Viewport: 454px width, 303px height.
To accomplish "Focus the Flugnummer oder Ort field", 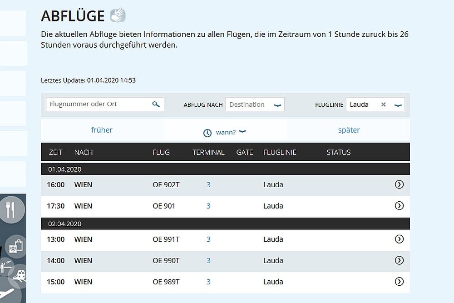I will [x=105, y=104].
